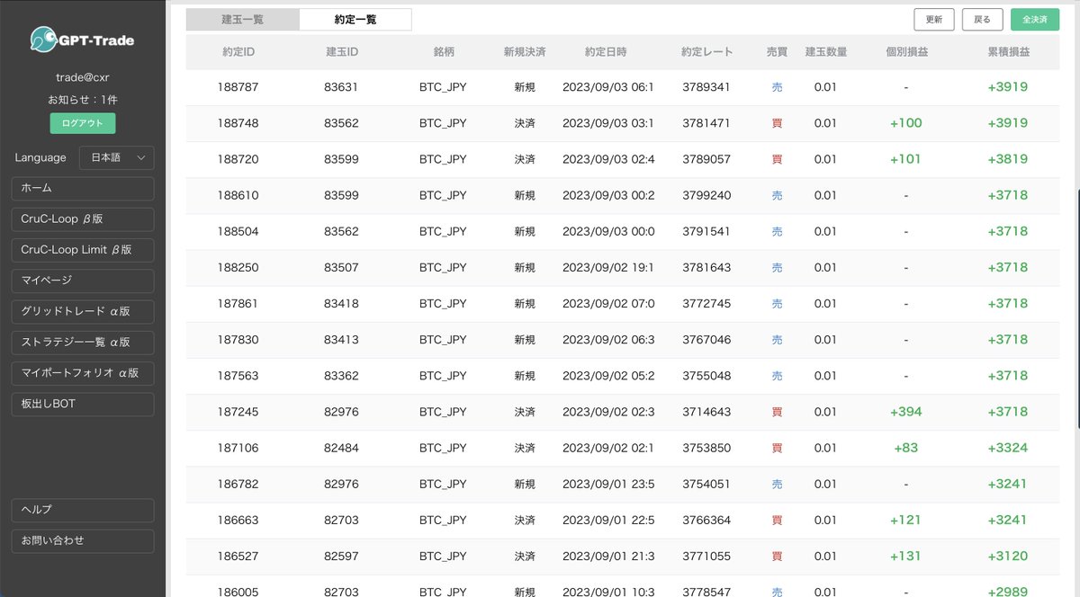Switch to the 建玉一覧 tab
1080x597 pixels.
[242, 19]
